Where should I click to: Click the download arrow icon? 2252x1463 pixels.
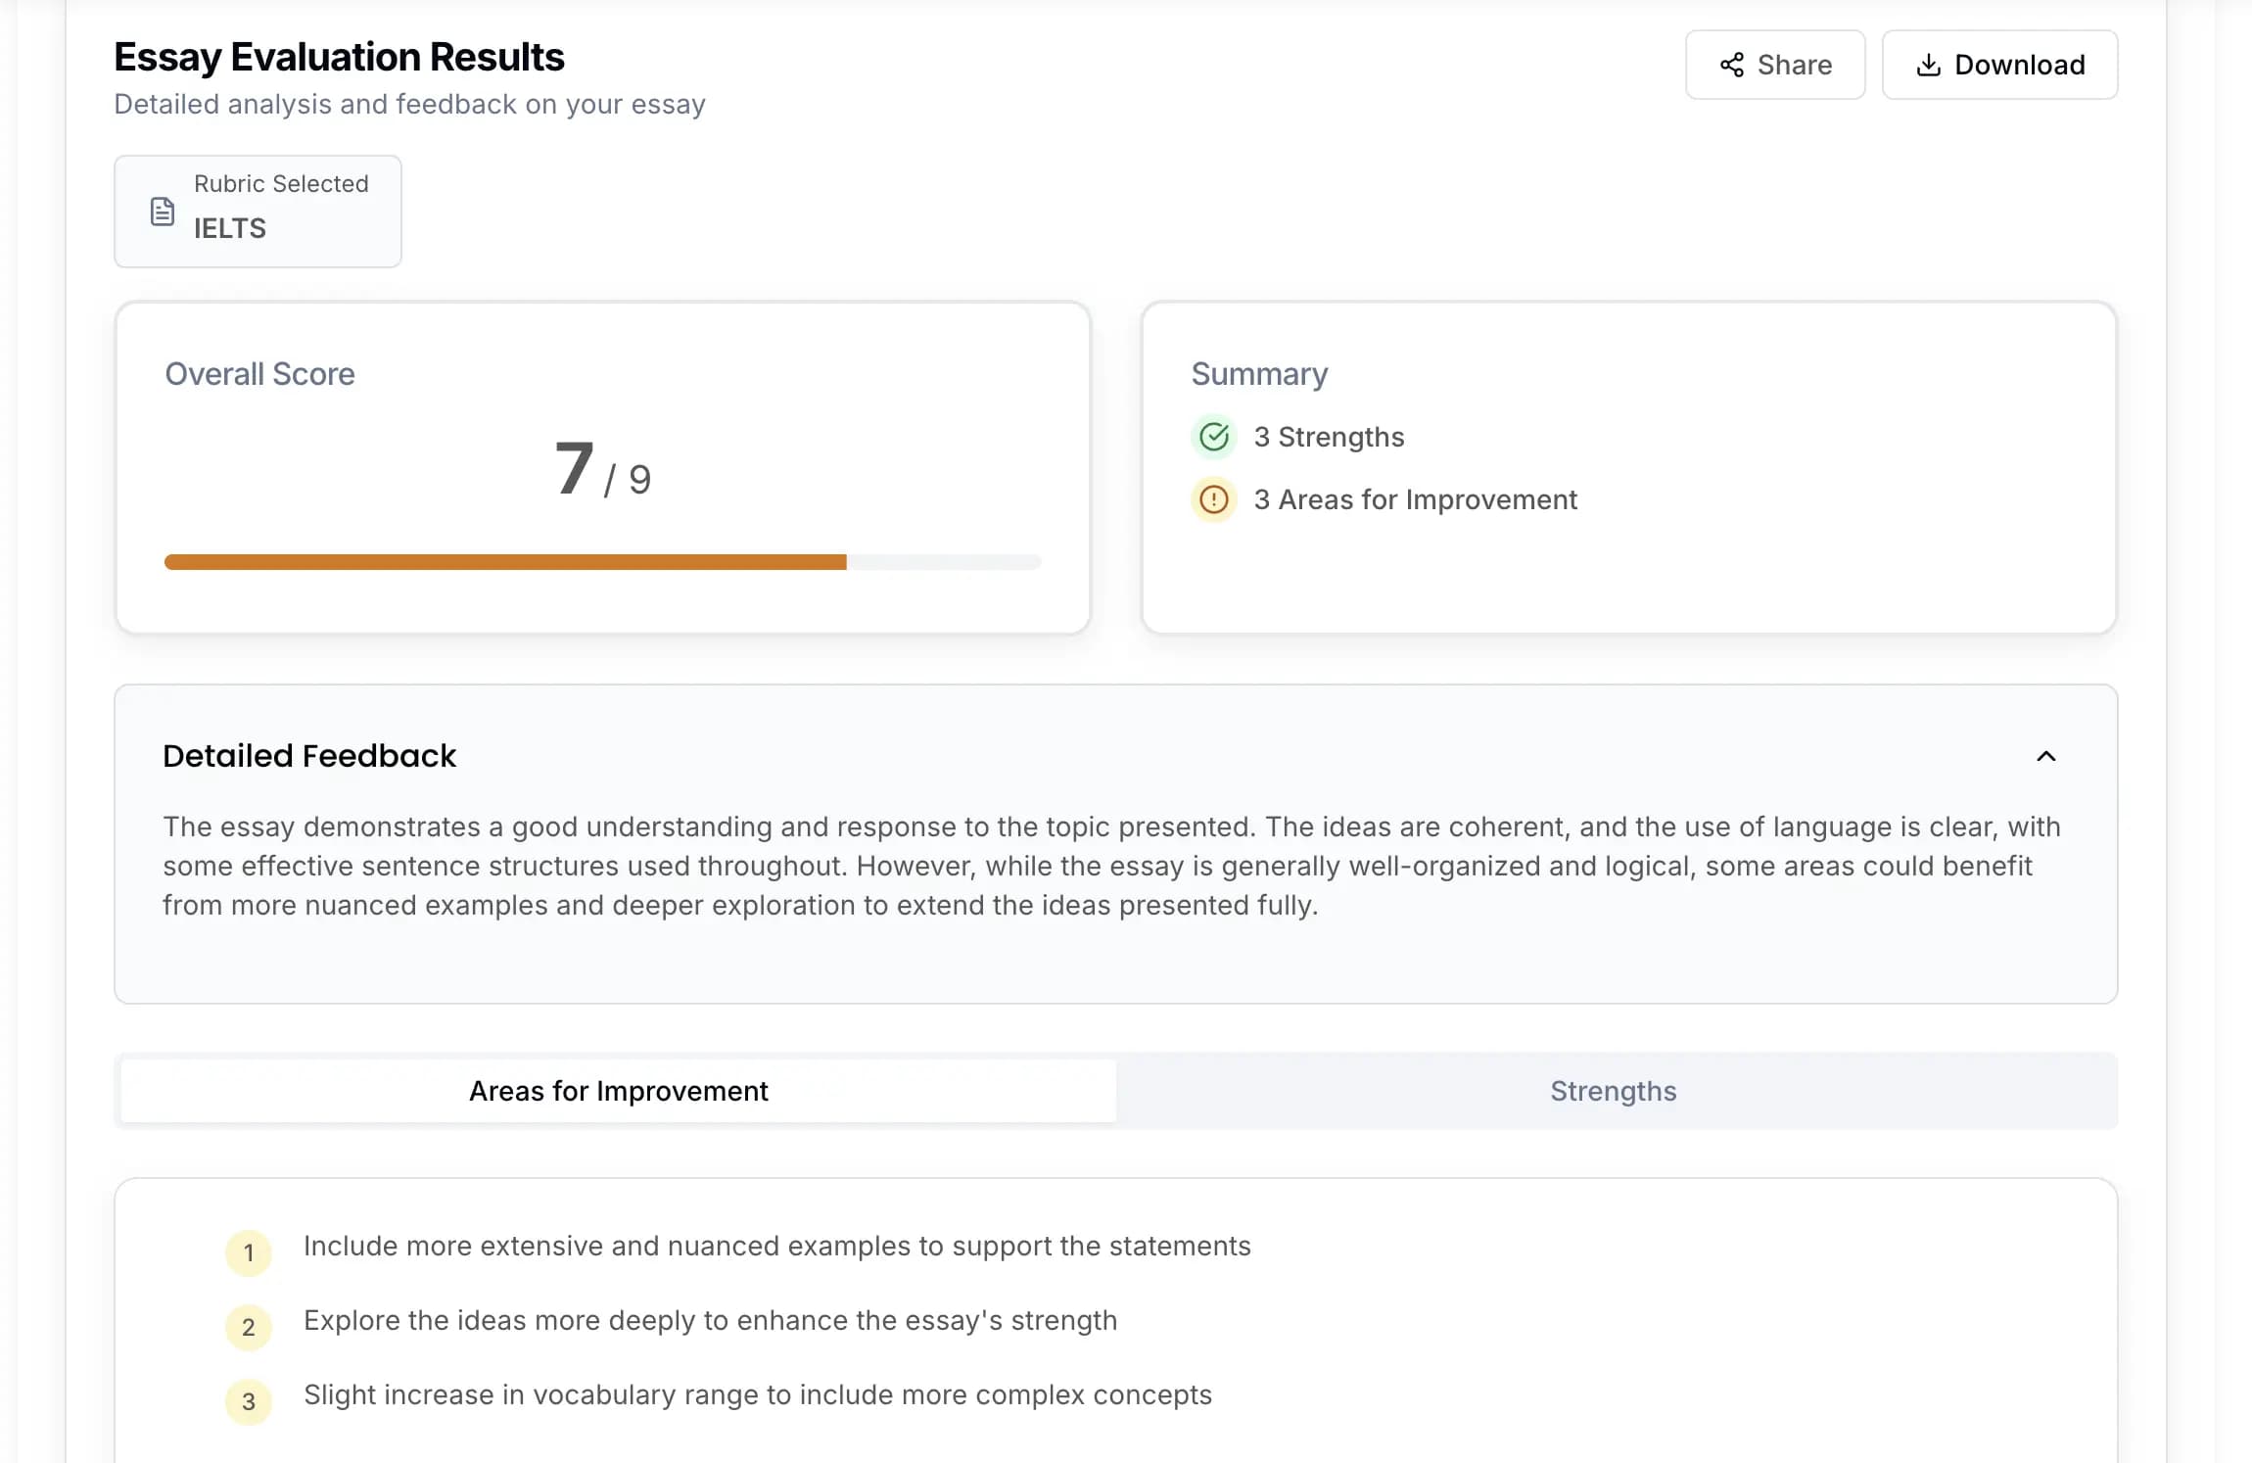coord(1928,65)
